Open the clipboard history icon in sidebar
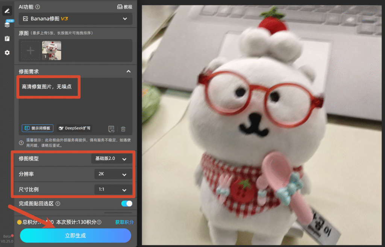 click(7, 39)
